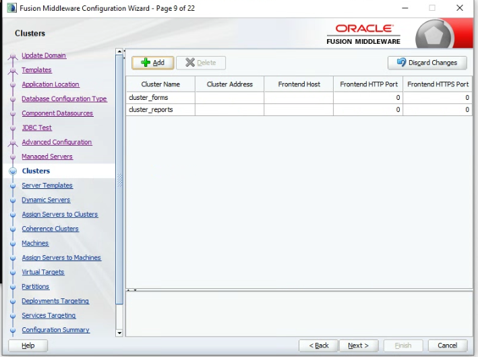
Task: Click the Update Domain step node icon
Action: 13,56
